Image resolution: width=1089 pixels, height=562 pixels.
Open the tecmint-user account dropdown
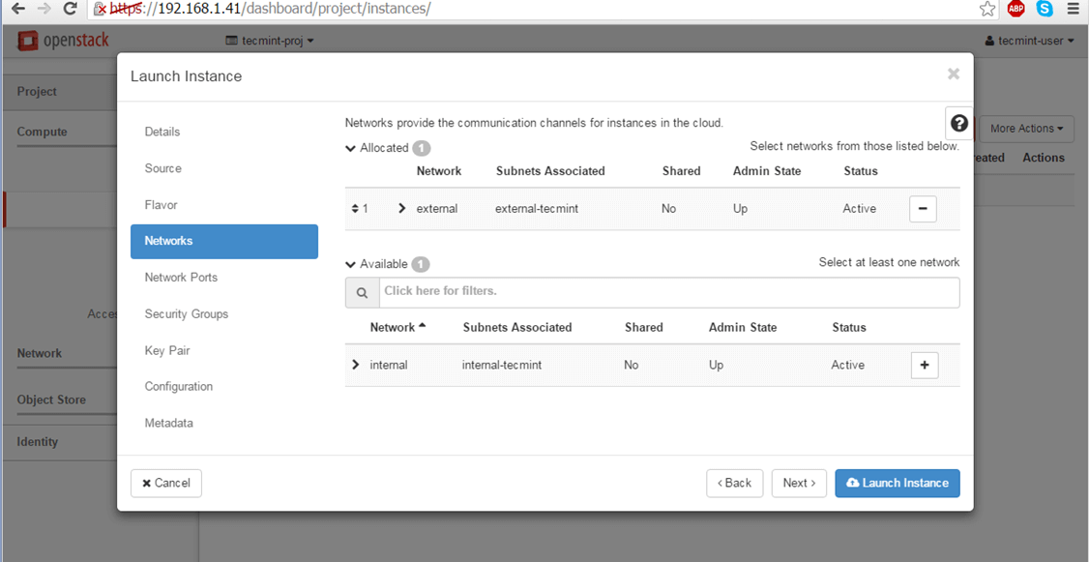pyautogui.click(x=1029, y=41)
